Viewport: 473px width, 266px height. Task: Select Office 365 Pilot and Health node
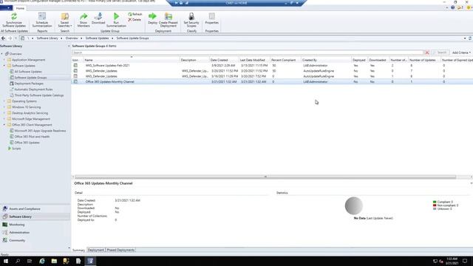[32, 137]
